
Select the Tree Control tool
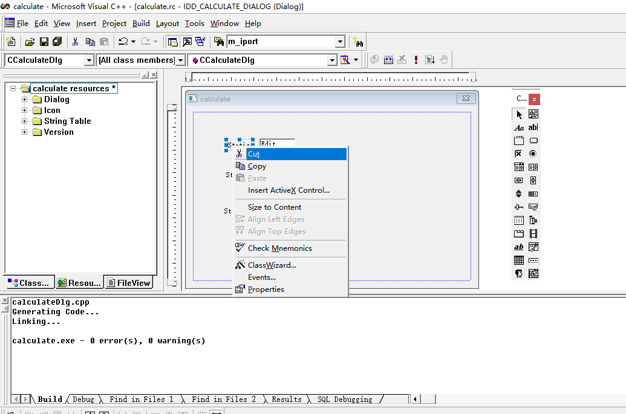click(x=533, y=220)
